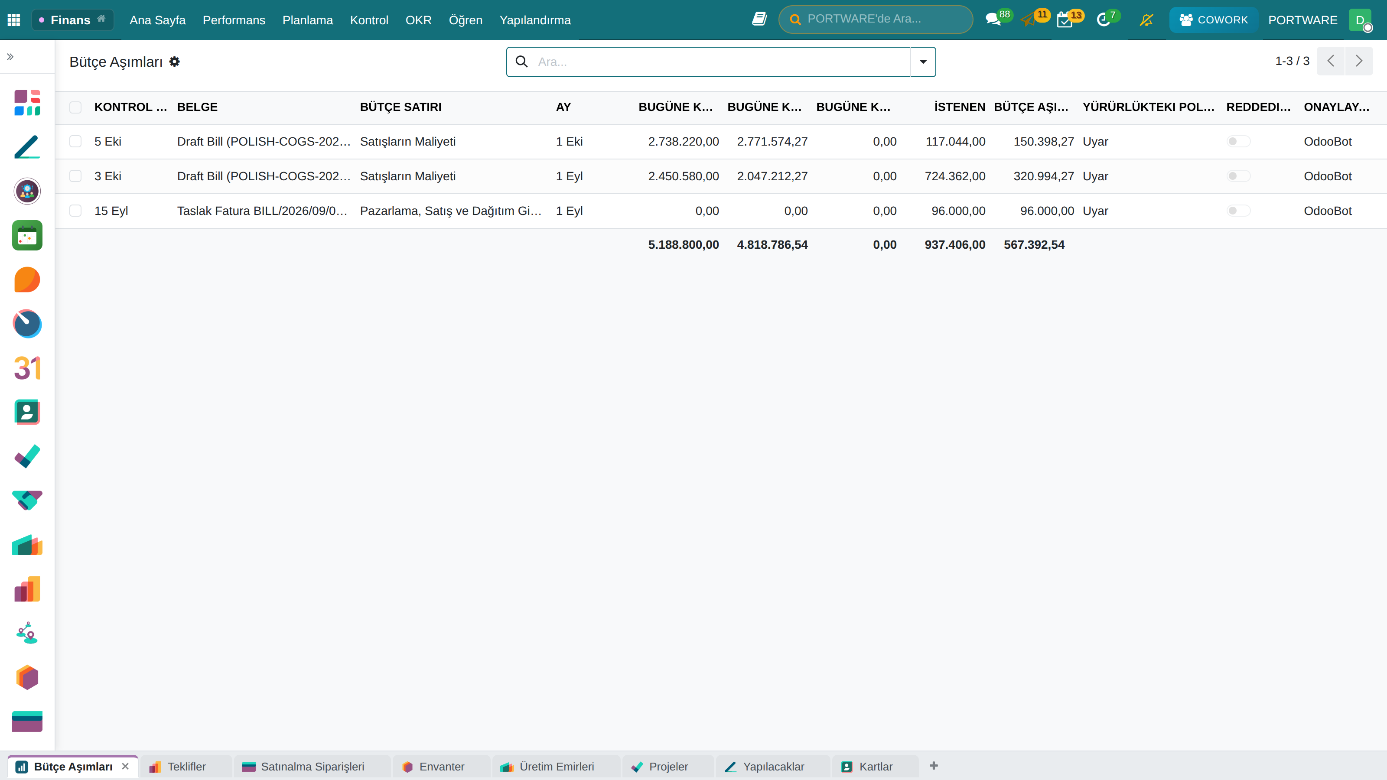Go to next page of records
The width and height of the screenshot is (1387, 780).
(1359, 61)
